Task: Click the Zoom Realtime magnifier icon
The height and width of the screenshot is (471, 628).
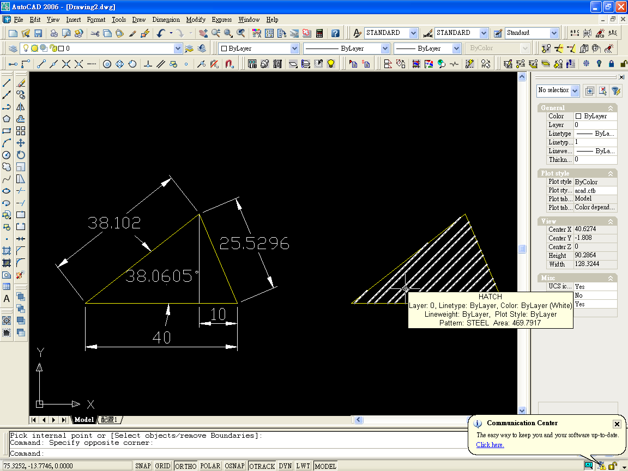Action: (216, 33)
